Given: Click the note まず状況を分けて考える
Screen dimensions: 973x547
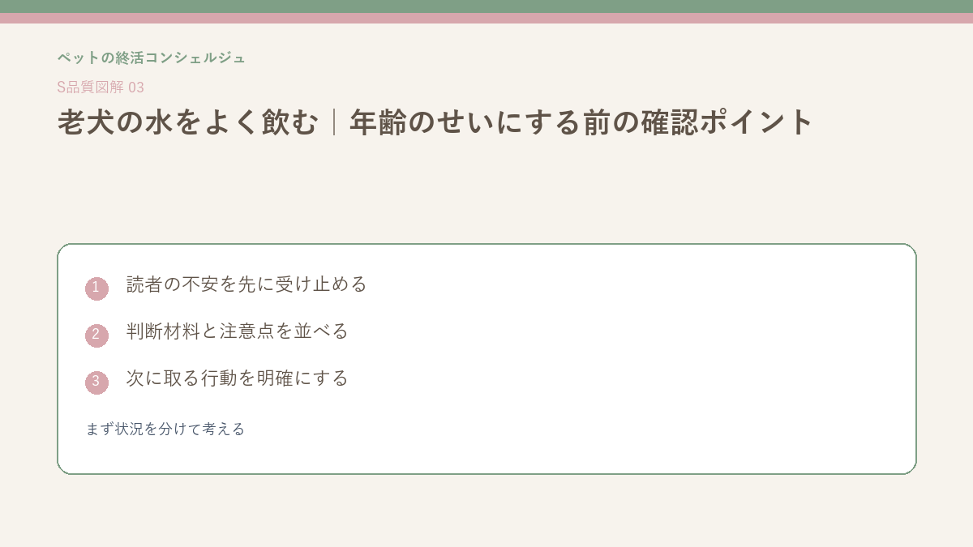Looking at the screenshot, I should tap(165, 429).
